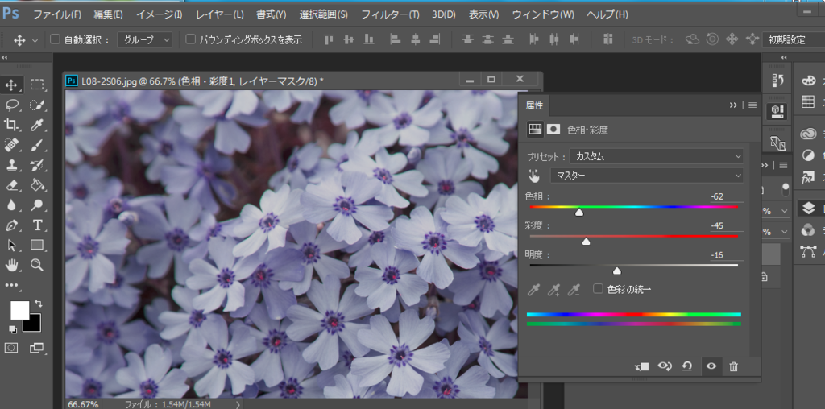Open the ファイル(F) menu
Image resolution: width=825 pixels, height=409 pixels.
(x=57, y=14)
